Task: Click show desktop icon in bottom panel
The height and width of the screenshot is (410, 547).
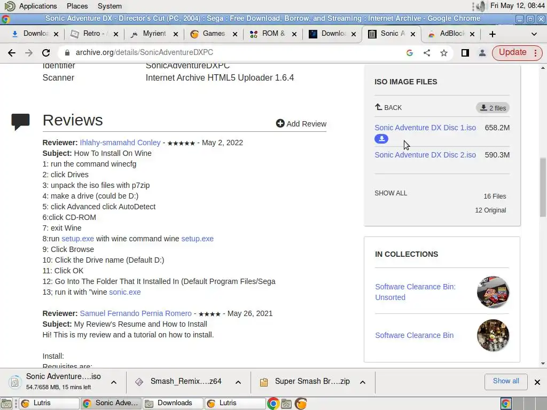Action: click(6, 404)
